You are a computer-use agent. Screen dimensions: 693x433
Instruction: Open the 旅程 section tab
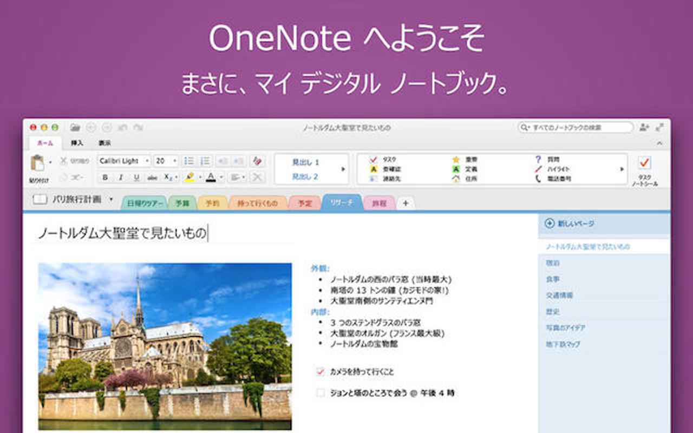click(380, 204)
